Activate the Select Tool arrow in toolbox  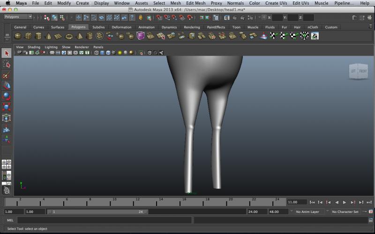[x=7, y=53]
